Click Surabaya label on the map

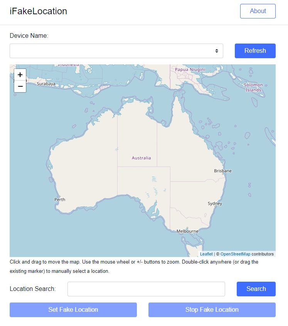46,84
